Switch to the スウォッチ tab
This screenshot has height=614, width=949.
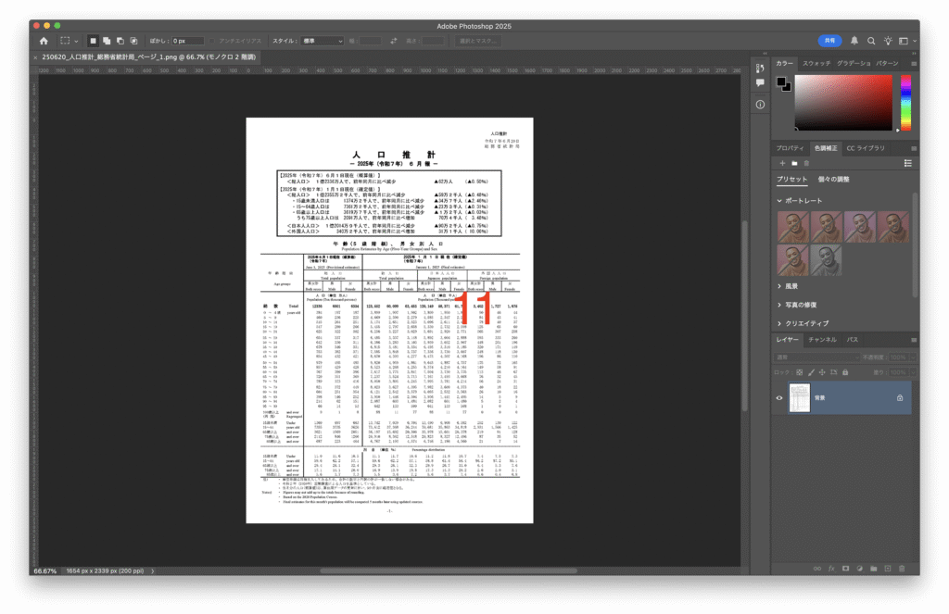click(x=816, y=64)
